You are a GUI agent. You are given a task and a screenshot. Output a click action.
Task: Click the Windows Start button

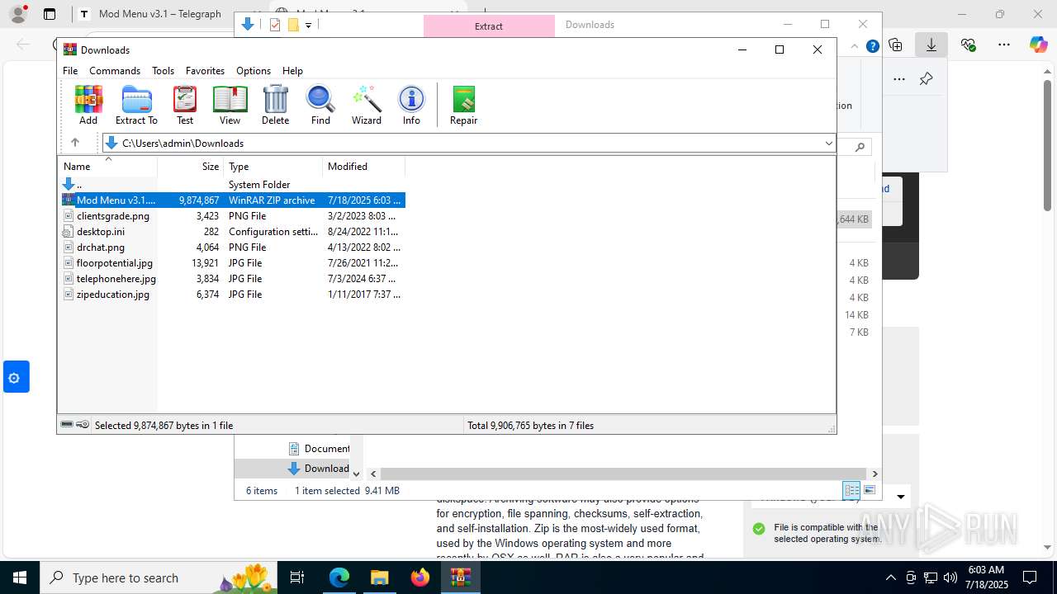coord(20,577)
